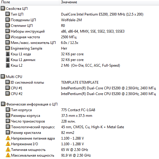Click the icon beside 'Мин./макс. множитель ЦП'
Screen dimensions: 159x159
7,42
